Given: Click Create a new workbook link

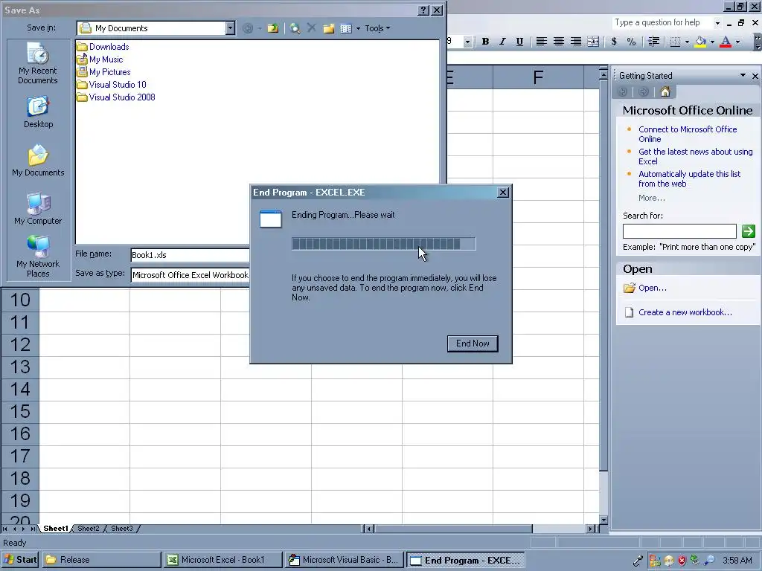Looking at the screenshot, I should coord(685,312).
